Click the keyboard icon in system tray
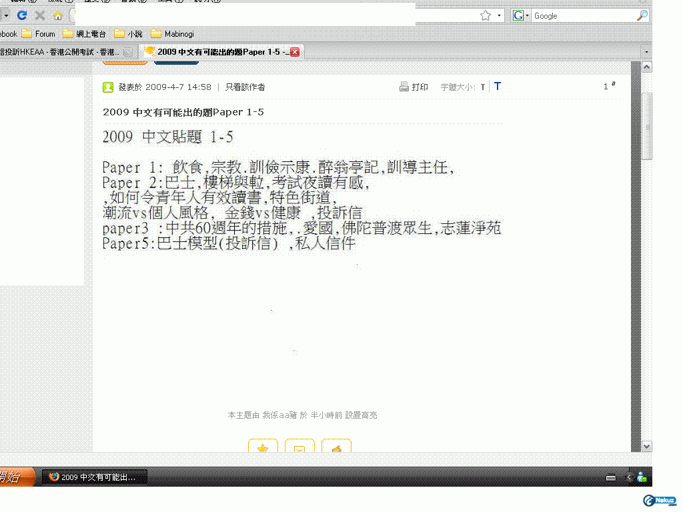 tap(611, 477)
